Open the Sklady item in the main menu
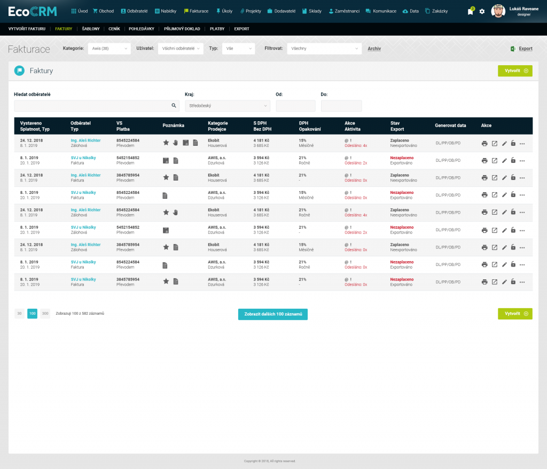The image size is (547, 469). (x=312, y=11)
